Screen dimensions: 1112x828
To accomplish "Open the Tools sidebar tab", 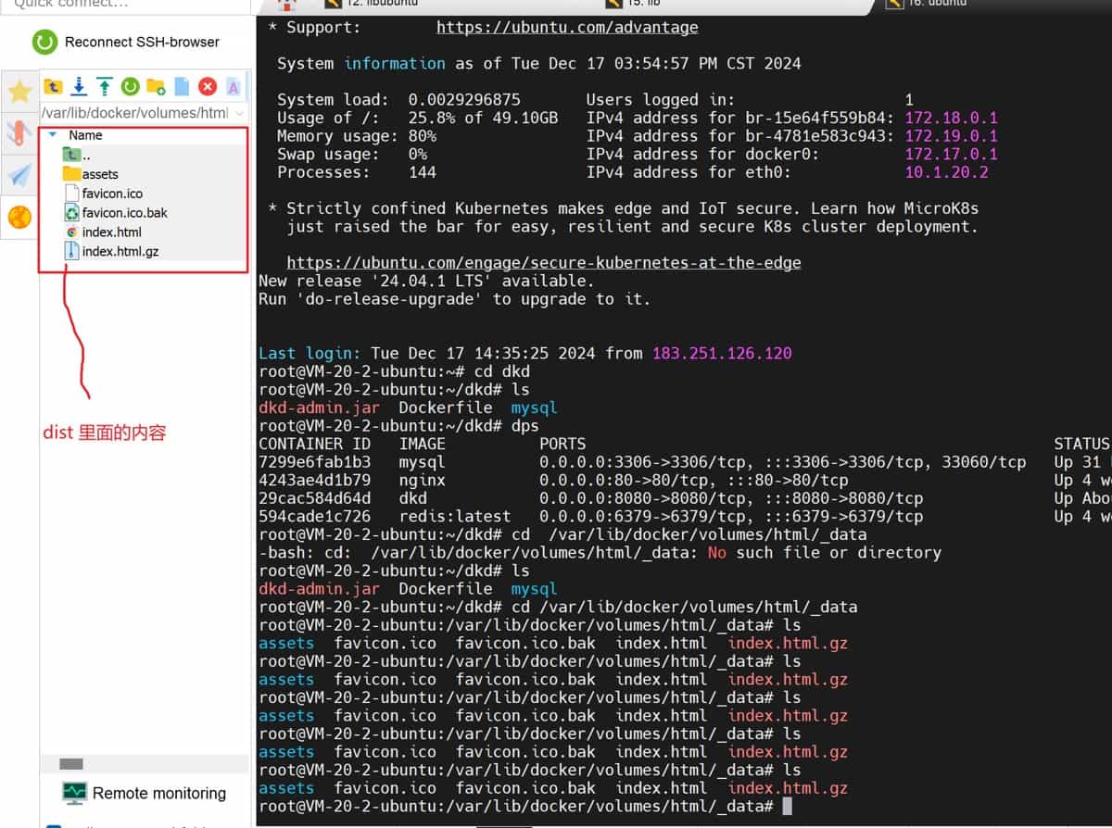I will tap(19, 132).
